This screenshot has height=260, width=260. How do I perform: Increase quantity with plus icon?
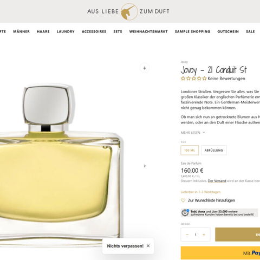(204, 235)
